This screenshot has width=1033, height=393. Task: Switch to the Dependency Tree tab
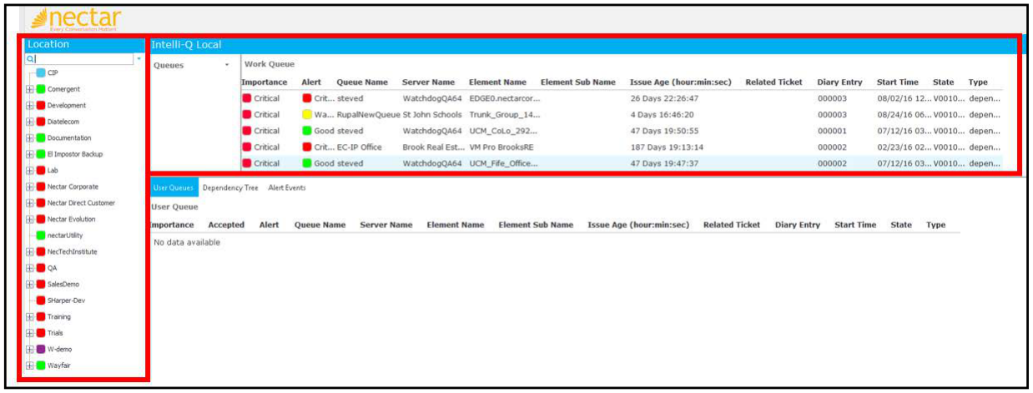click(230, 188)
